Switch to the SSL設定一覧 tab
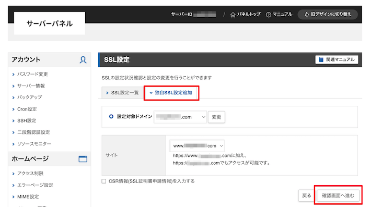Screen dimensions: 371x207 (x=123, y=93)
